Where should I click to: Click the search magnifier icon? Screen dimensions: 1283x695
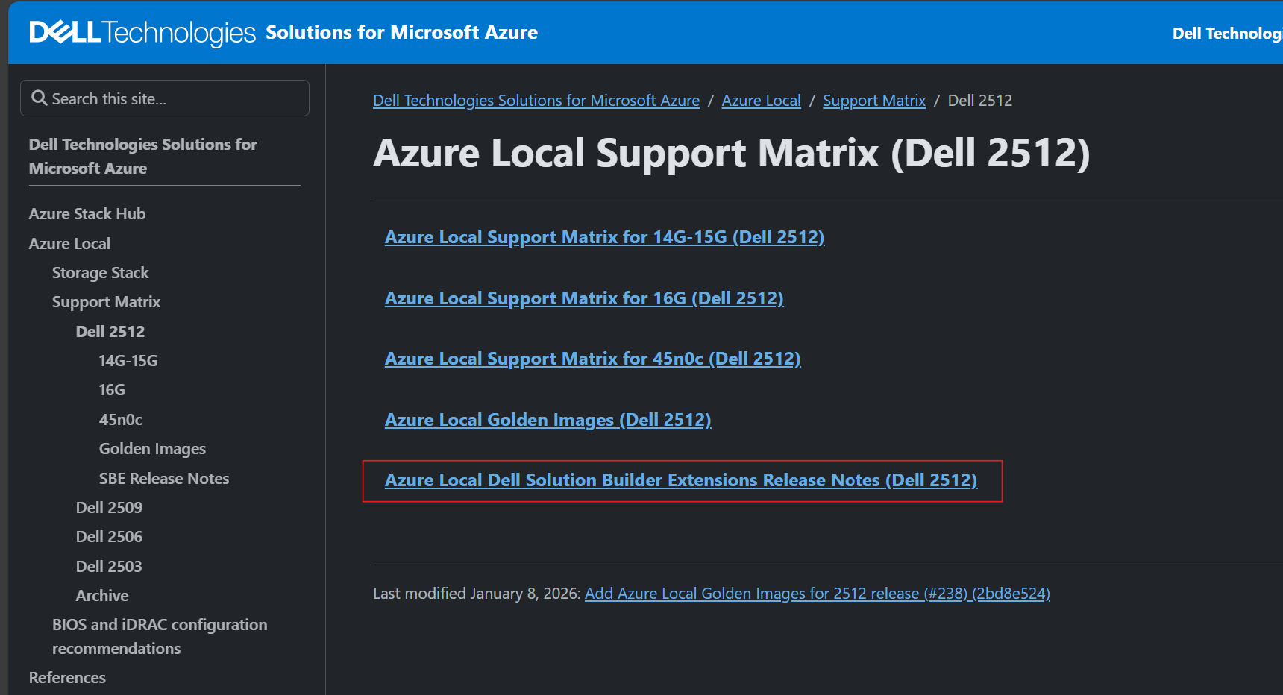(40, 98)
